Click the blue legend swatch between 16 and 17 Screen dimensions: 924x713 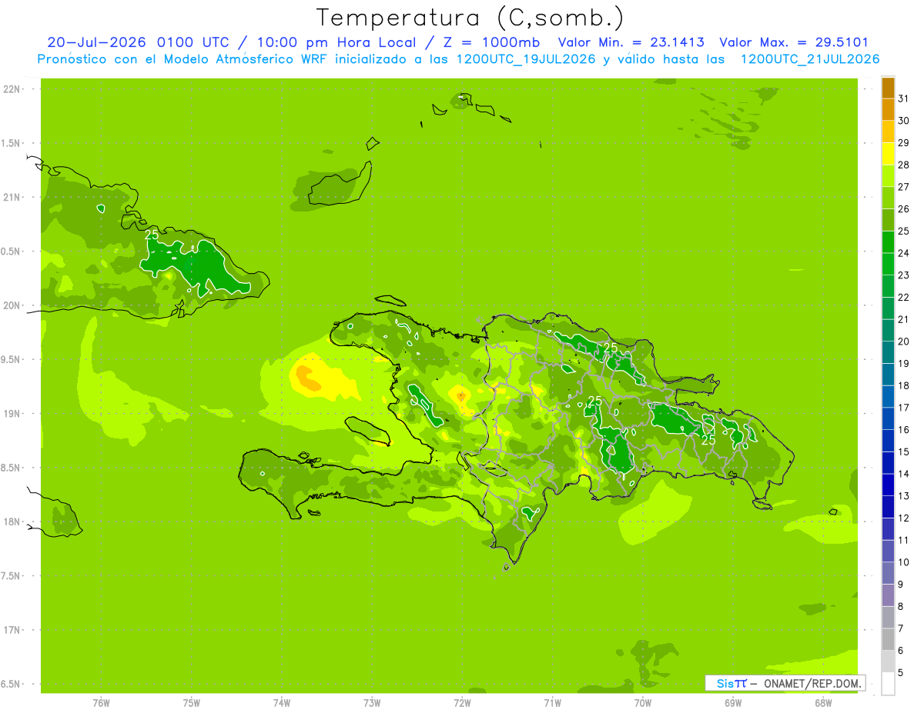pos(888,418)
